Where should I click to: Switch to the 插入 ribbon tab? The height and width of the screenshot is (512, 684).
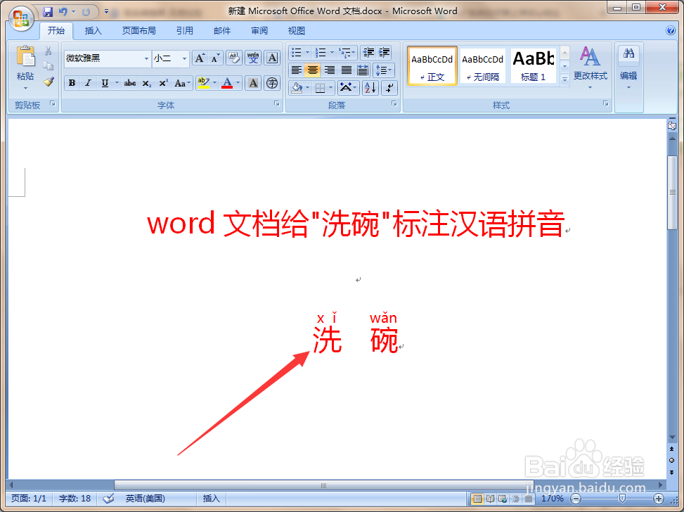(93, 30)
